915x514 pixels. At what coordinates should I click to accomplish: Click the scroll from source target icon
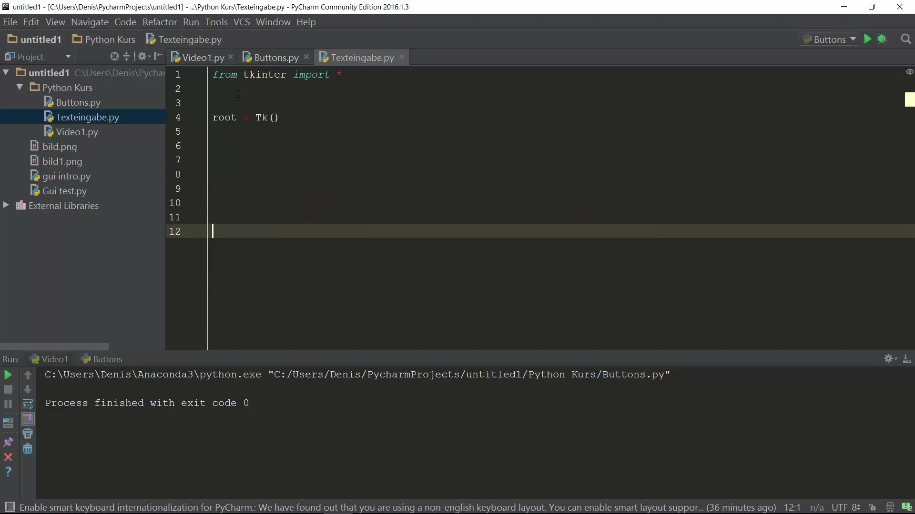114,57
